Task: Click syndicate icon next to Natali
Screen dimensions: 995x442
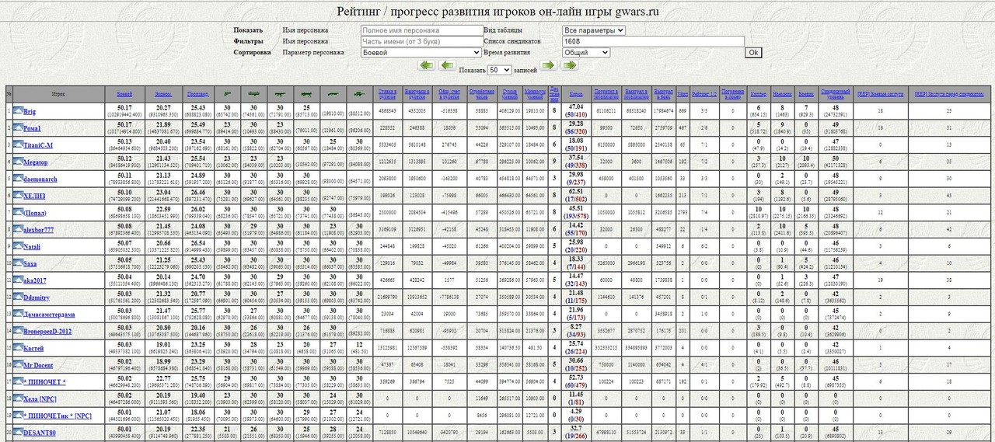Action: click(x=18, y=246)
